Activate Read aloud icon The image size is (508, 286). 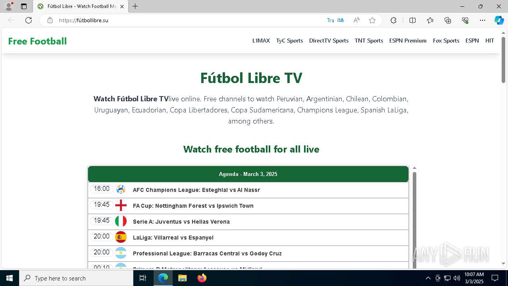click(356, 20)
